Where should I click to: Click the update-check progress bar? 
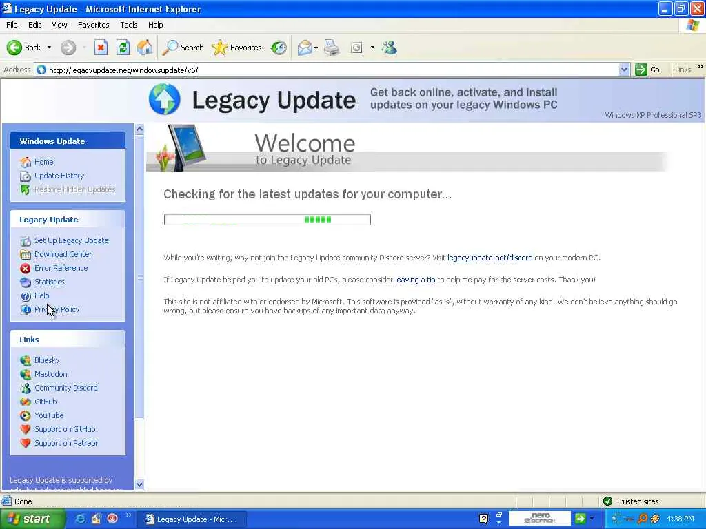click(x=268, y=220)
